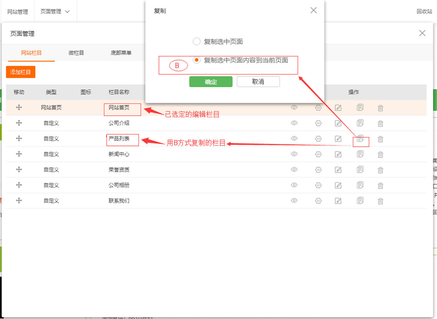Screen dimensions: 437x319
Task: Click the trash icon for 产品列表 row
Action: pyautogui.click(x=380, y=139)
